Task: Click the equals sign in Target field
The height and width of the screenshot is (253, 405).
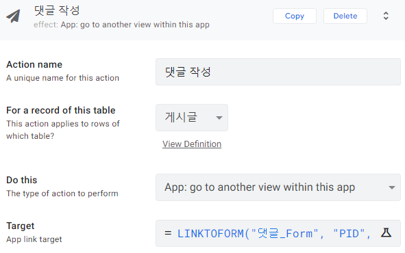Action: tap(168, 233)
